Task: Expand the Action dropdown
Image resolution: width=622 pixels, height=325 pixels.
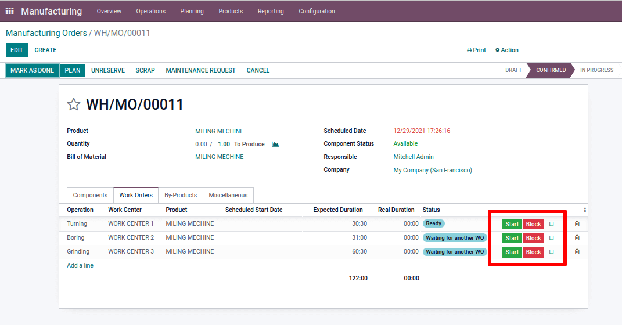Action: point(507,50)
